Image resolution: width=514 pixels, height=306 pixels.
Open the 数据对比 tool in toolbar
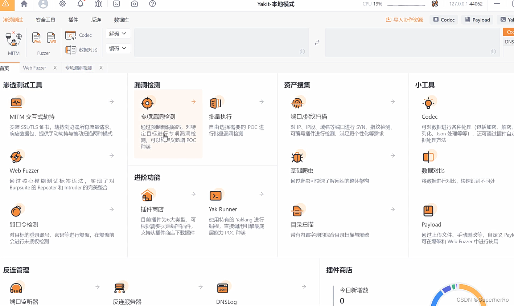pos(70,50)
